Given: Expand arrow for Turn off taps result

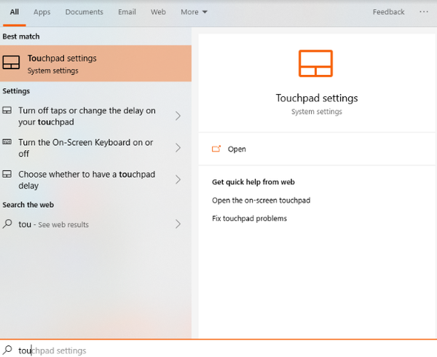Looking at the screenshot, I should pos(178,116).
